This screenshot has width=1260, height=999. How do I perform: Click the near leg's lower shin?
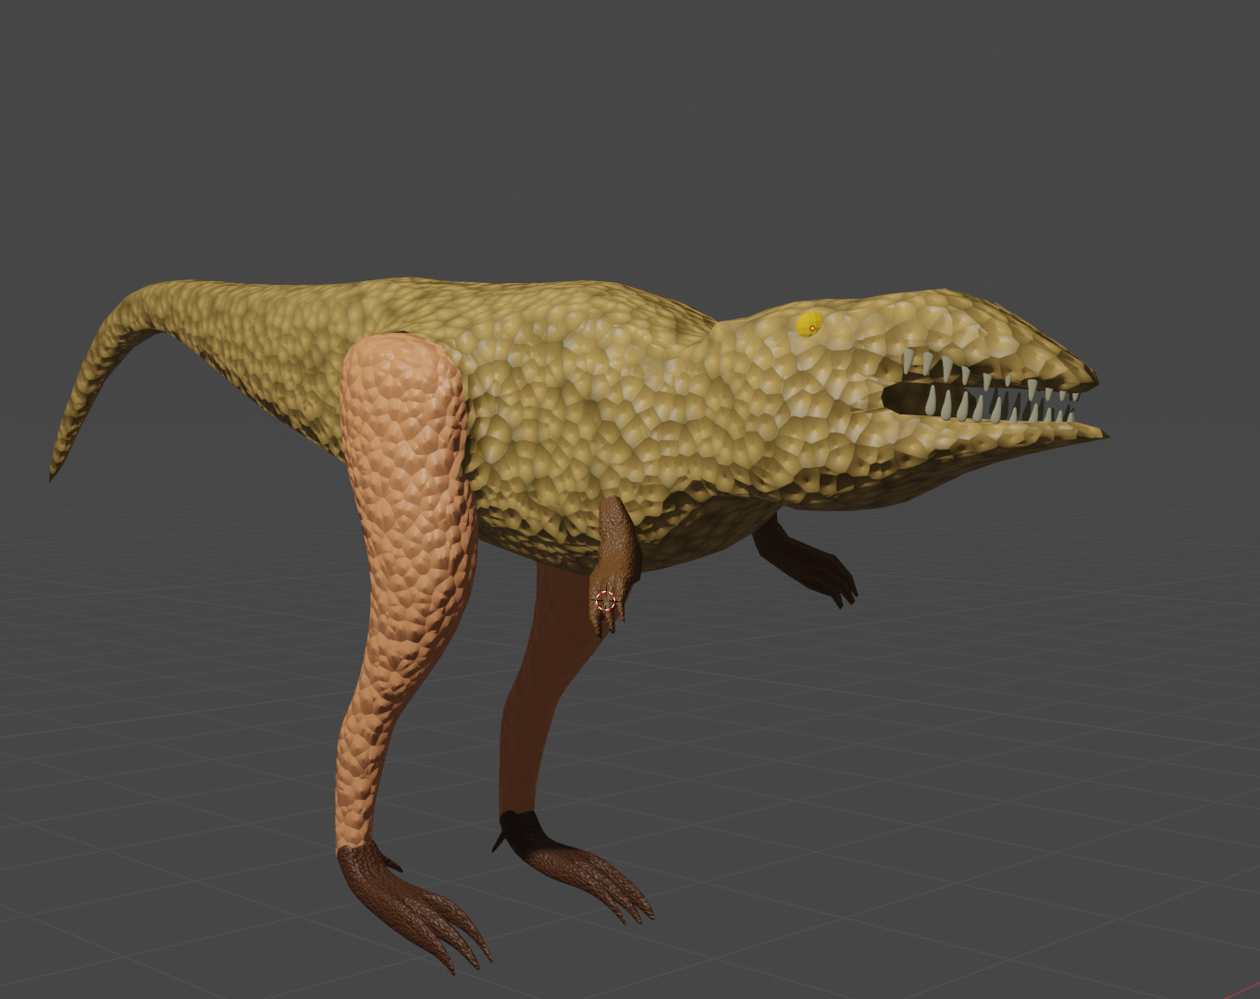click(x=359, y=758)
